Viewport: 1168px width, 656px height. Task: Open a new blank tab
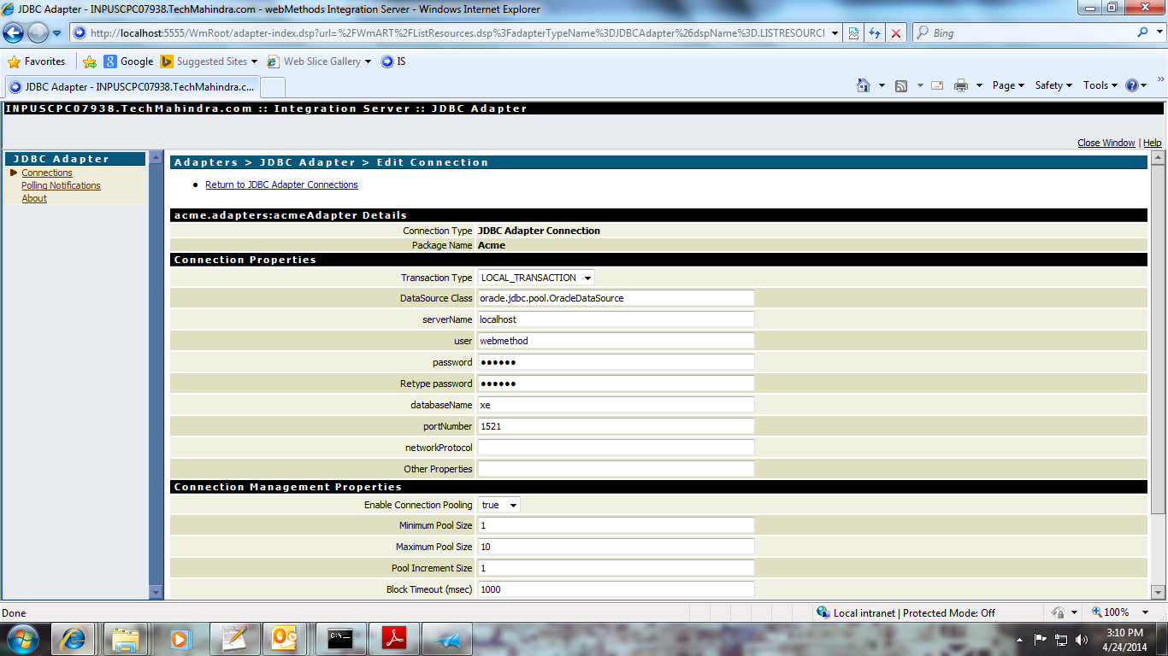tap(272, 87)
